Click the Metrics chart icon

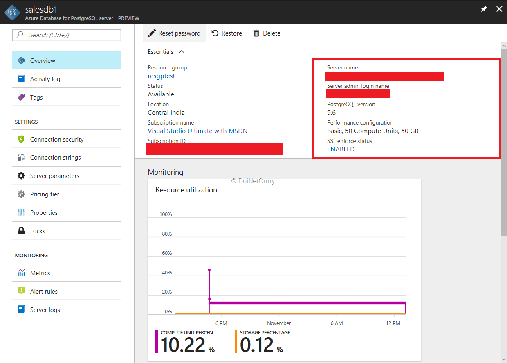[x=21, y=273]
